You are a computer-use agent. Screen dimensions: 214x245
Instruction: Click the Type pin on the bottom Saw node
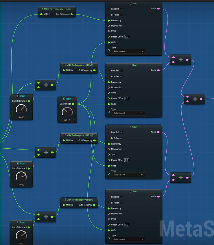point(109,238)
